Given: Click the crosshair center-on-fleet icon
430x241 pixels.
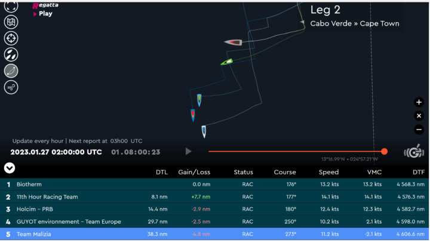Looking at the screenshot, I should (x=11, y=38).
